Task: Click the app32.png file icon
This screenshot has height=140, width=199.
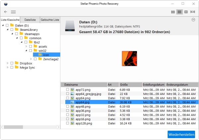Action: coord(72,115)
